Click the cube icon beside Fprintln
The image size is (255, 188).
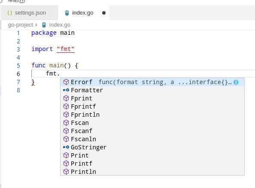[x=66, y=115]
